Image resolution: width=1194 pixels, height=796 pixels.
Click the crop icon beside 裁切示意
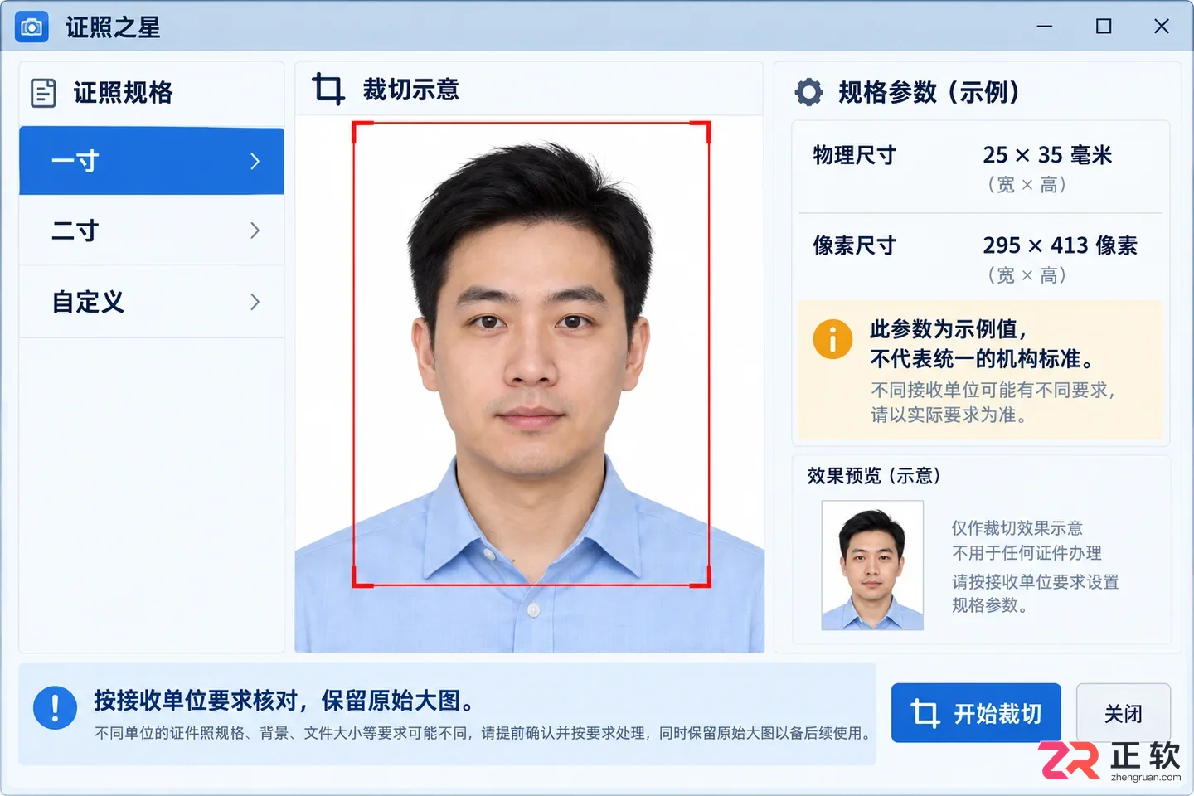click(x=328, y=90)
